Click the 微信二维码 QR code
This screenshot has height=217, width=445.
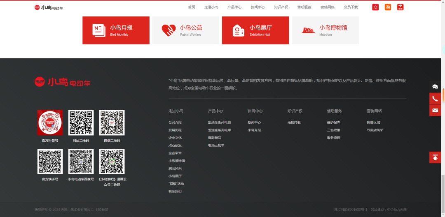[x=112, y=122]
